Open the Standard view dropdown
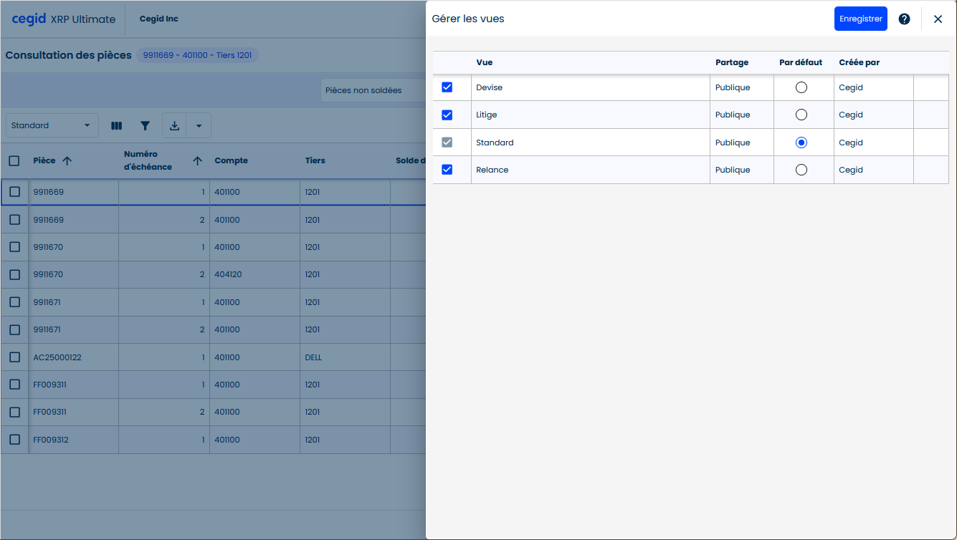The width and height of the screenshot is (957, 540). 52,126
